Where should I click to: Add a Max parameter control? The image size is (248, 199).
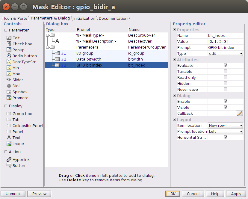tap(13, 74)
